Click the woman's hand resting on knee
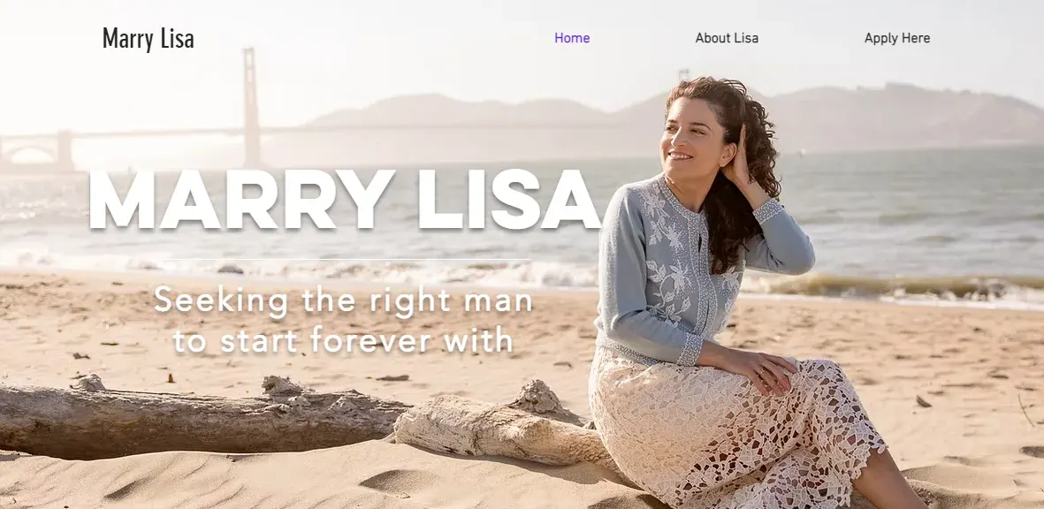The width and height of the screenshot is (1044, 509). tap(766, 370)
